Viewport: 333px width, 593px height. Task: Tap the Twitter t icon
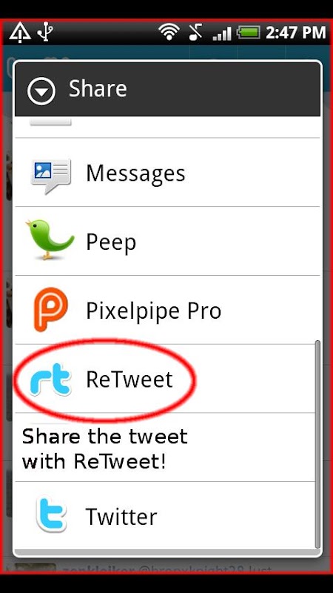51,514
